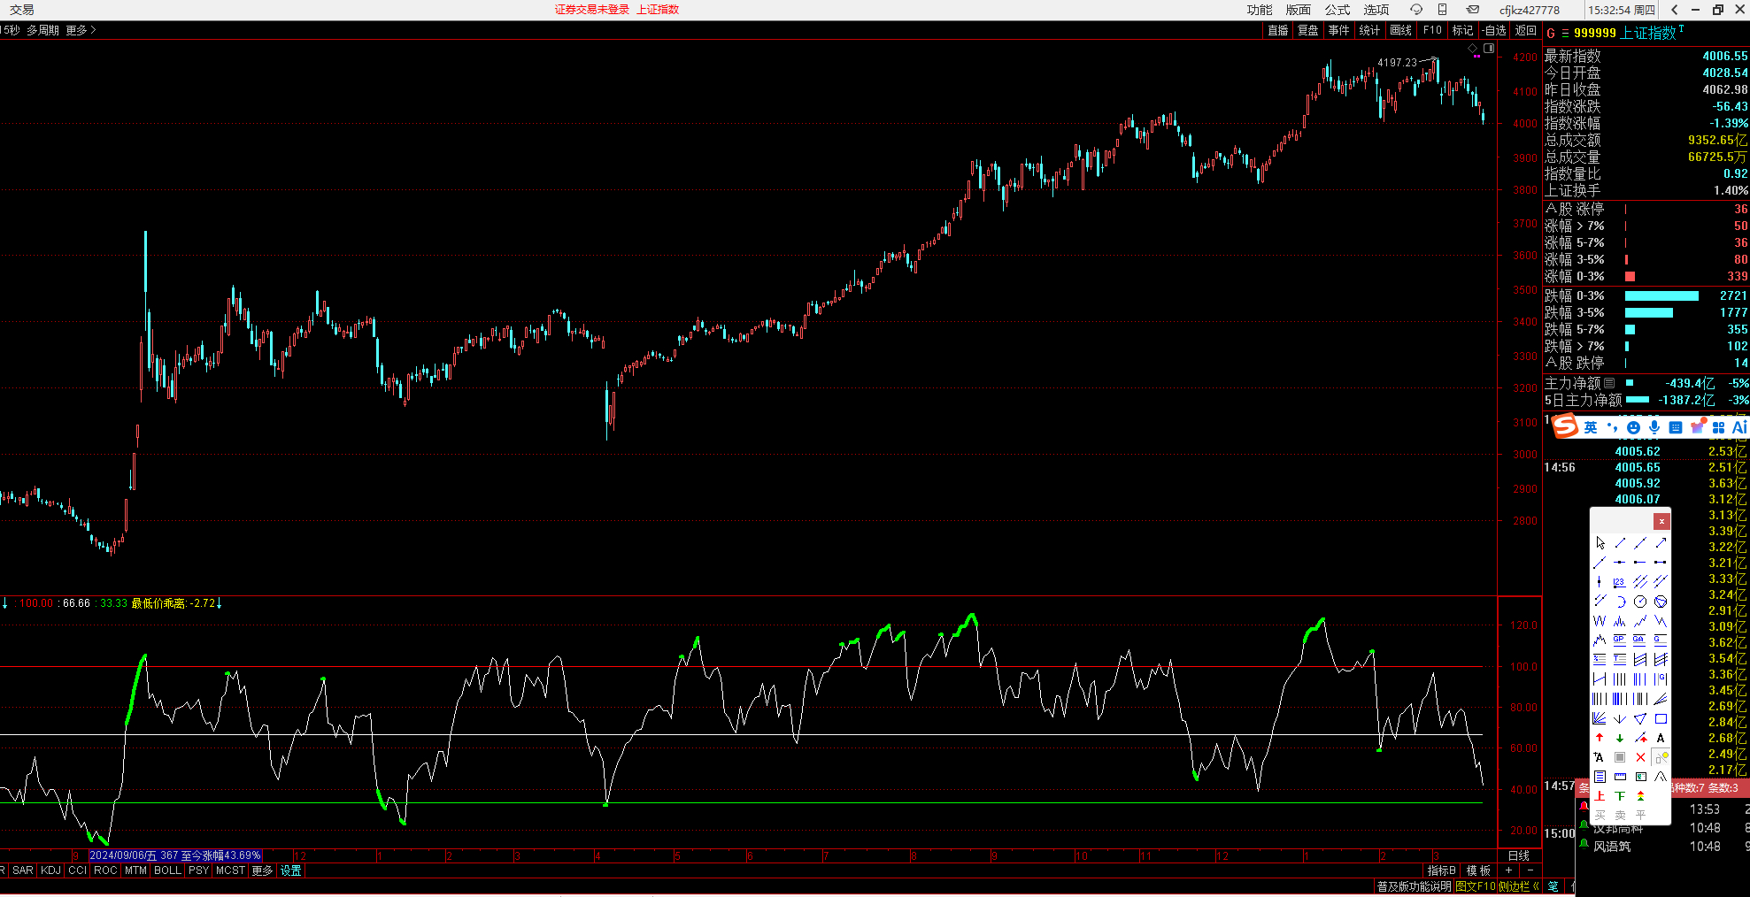Click the mobile phone icon in title bar
This screenshot has width=1750, height=897.
pos(1442,10)
